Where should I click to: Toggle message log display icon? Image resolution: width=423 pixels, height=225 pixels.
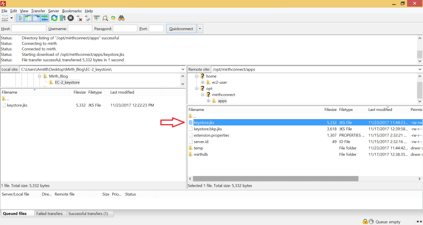click(21, 18)
